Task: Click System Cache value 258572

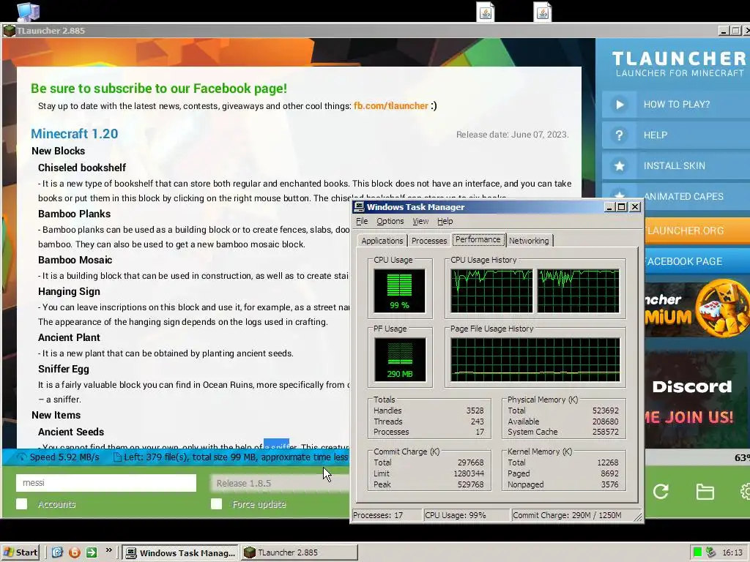Action: tap(605, 432)
